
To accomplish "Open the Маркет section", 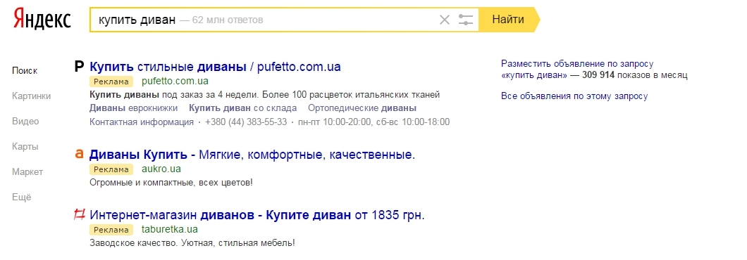I will (27, 171).
